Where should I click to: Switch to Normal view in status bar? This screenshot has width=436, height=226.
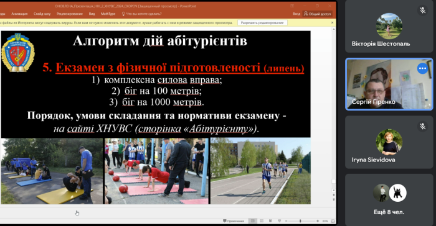pyautogui.click(x=253, y=221)
